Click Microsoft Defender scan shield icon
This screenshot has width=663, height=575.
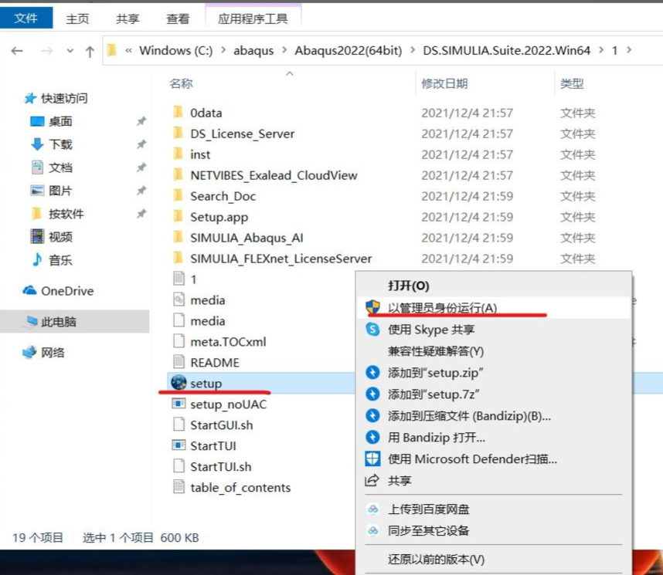pos(372,458)
